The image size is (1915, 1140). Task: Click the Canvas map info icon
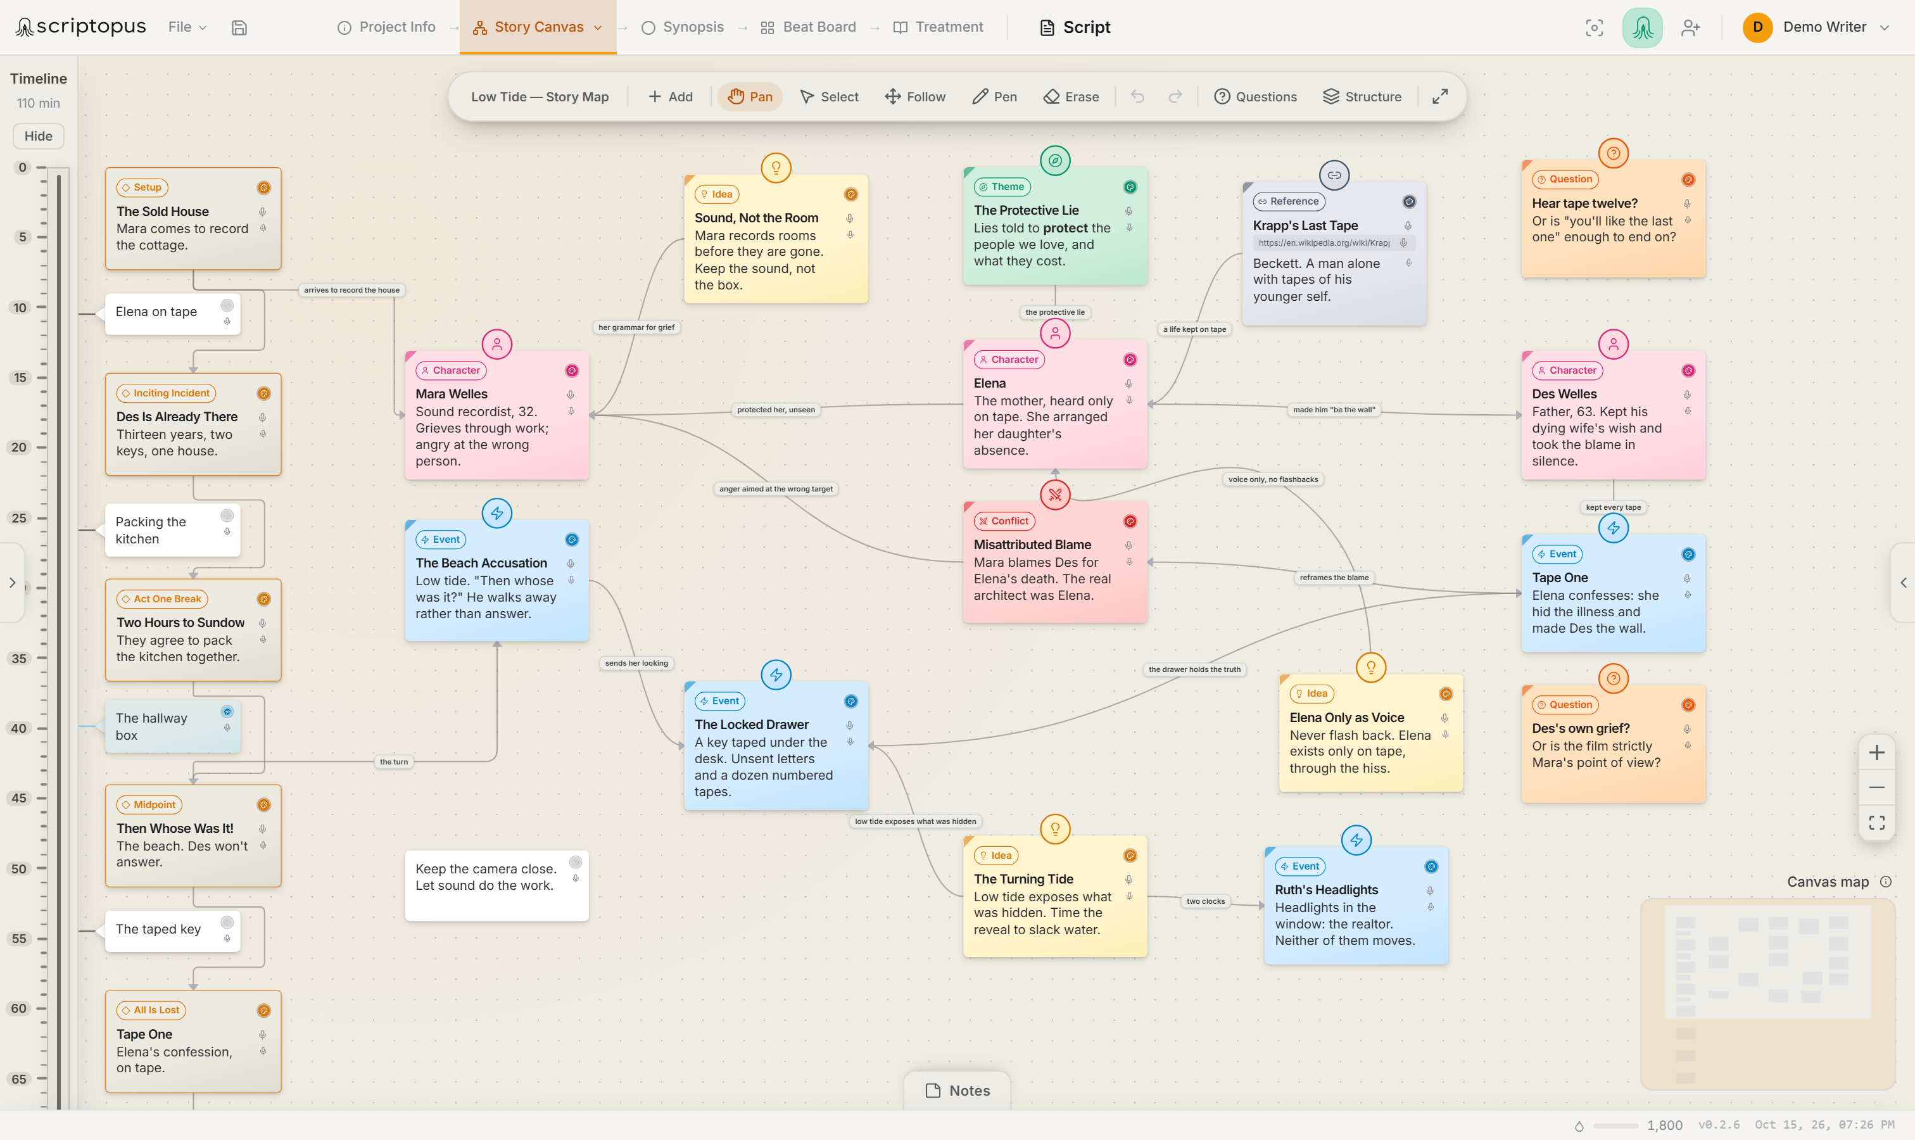(x=1885, y=882)
